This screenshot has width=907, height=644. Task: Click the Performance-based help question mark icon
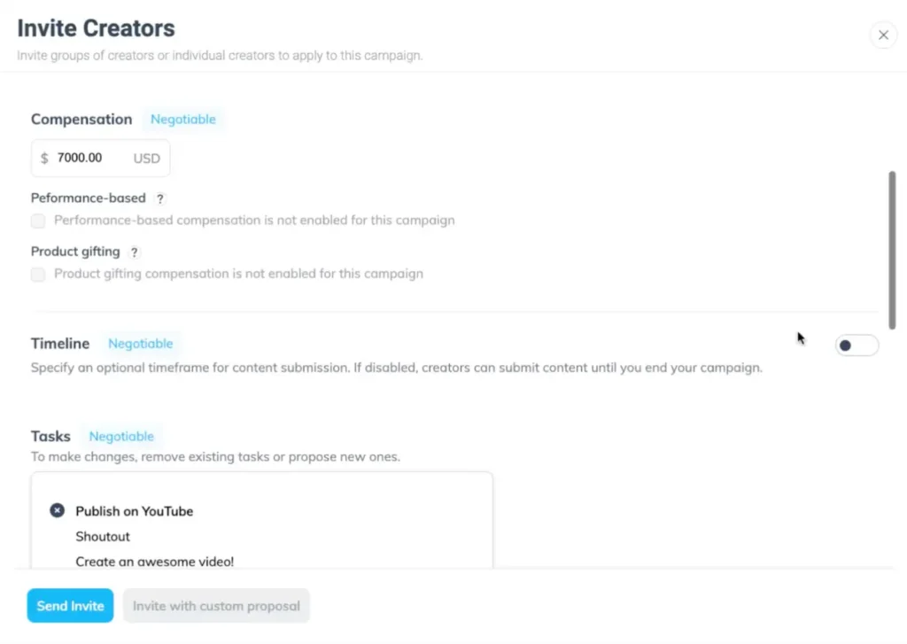tap(160, 198)
